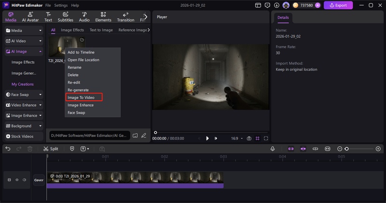386x203 pixels.
Task: Zoom in timeline with plus icon
Action: point(378,149)
